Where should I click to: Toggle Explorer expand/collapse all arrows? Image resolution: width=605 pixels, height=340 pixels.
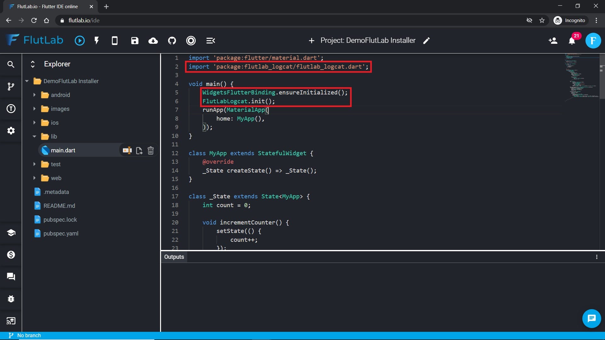click(32, 64)
